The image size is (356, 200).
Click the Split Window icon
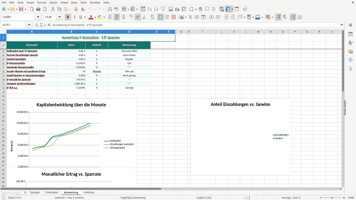tap(237, 9)
